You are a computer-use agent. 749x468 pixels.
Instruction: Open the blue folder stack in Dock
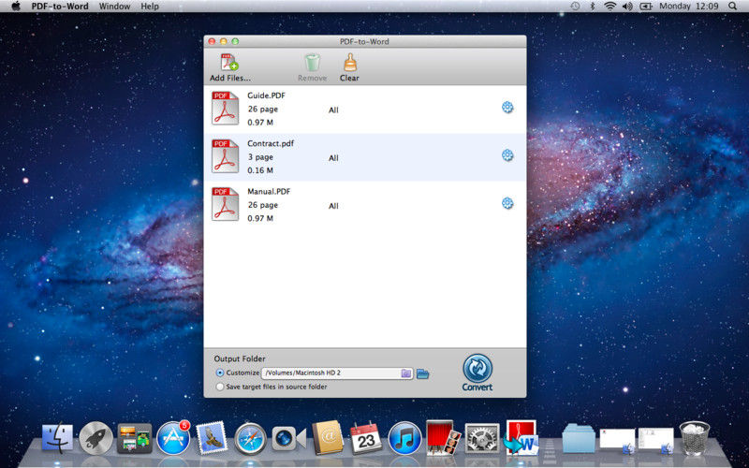tap(579, 438)
